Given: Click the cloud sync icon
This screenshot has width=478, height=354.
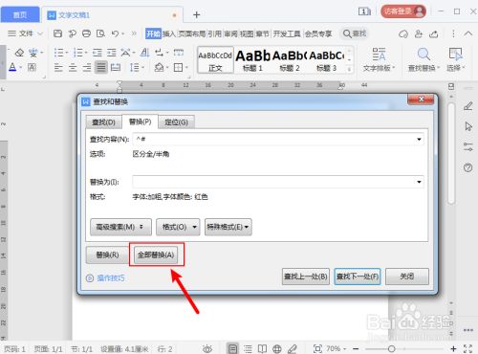Looking at the screenshot, I should (403, 33).
